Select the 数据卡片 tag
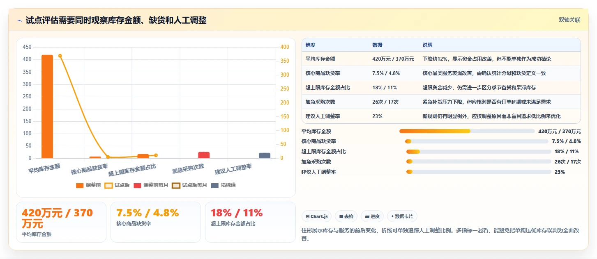Viewport: 597px width, 259px height. 402,216
